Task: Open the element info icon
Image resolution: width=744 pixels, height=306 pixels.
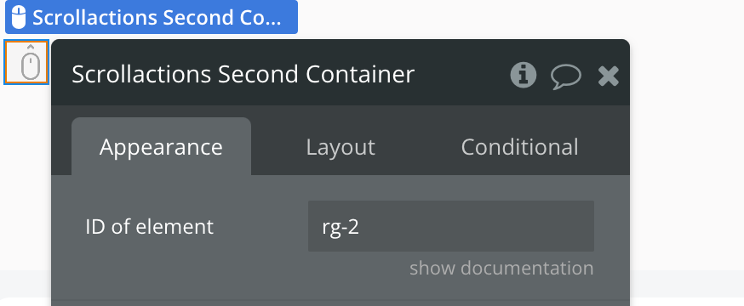Action: pyautogui.click(x=524, y=75)
